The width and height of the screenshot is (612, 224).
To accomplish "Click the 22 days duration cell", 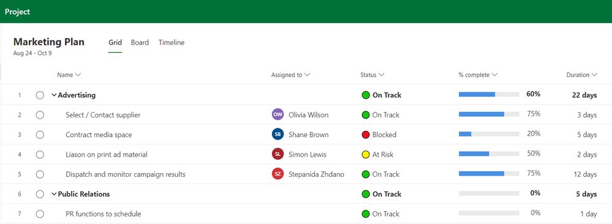I will point(584,95).
